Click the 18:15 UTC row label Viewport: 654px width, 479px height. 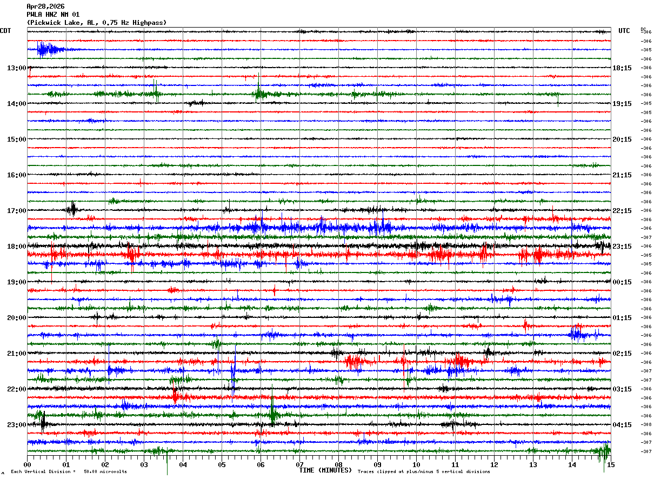point(622,68)
